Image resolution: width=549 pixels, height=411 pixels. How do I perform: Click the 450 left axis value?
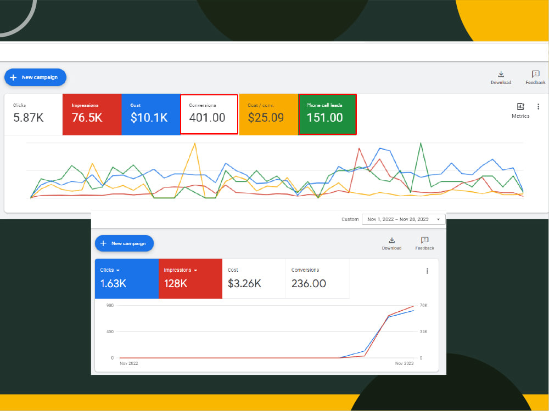click(110, 332)
